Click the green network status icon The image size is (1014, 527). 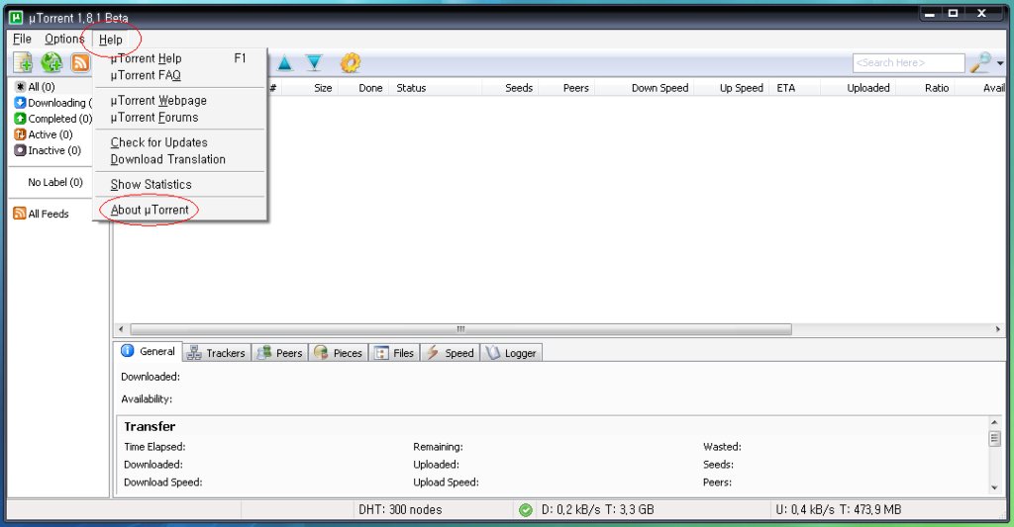(526, 510)
